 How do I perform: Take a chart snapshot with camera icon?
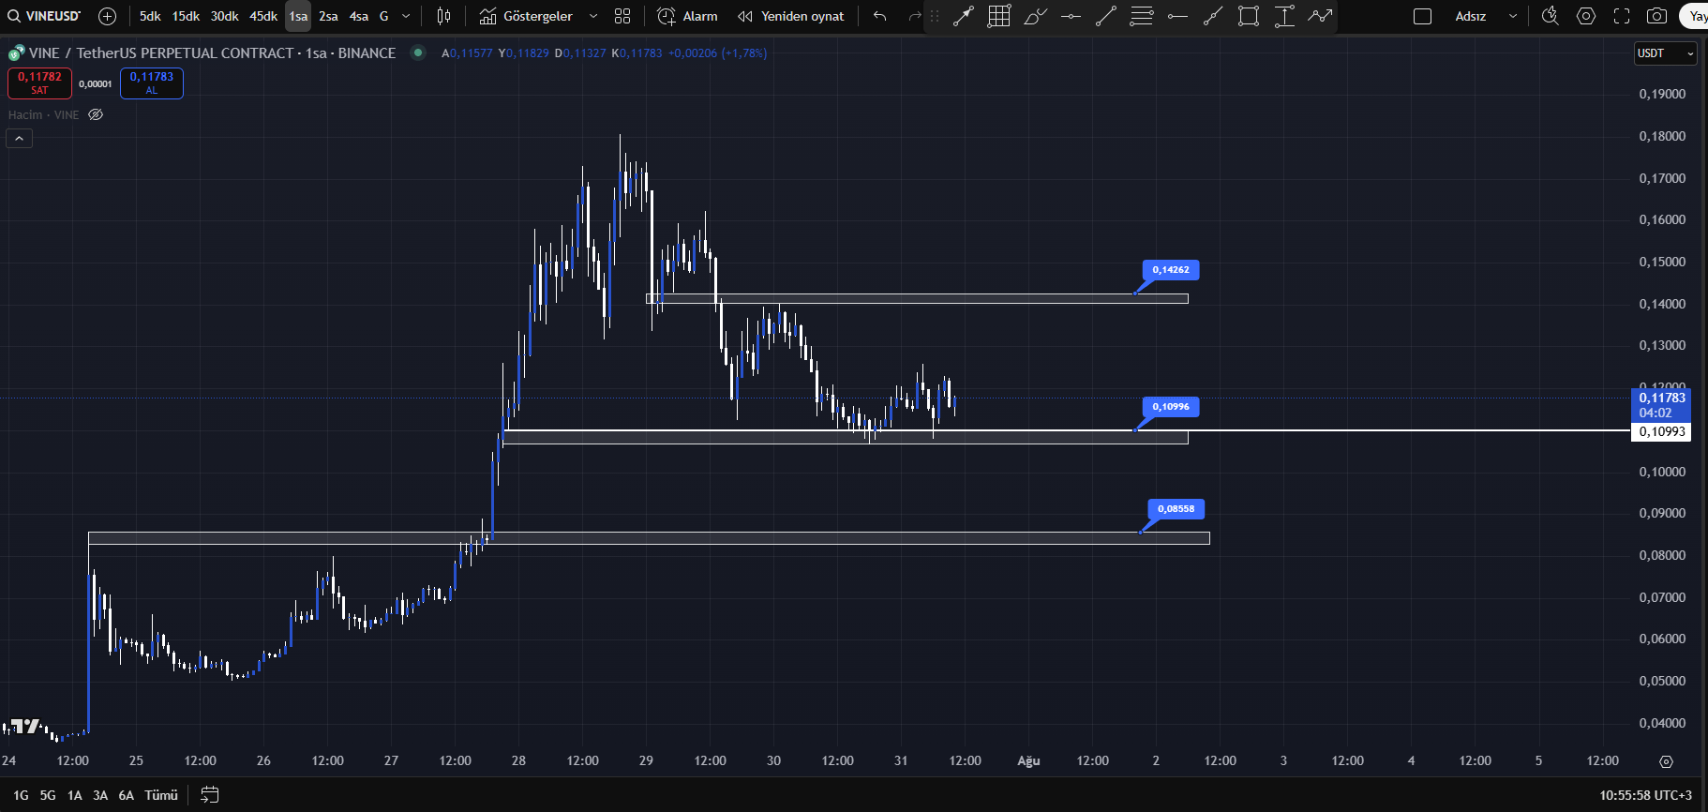coord(1657,16)
